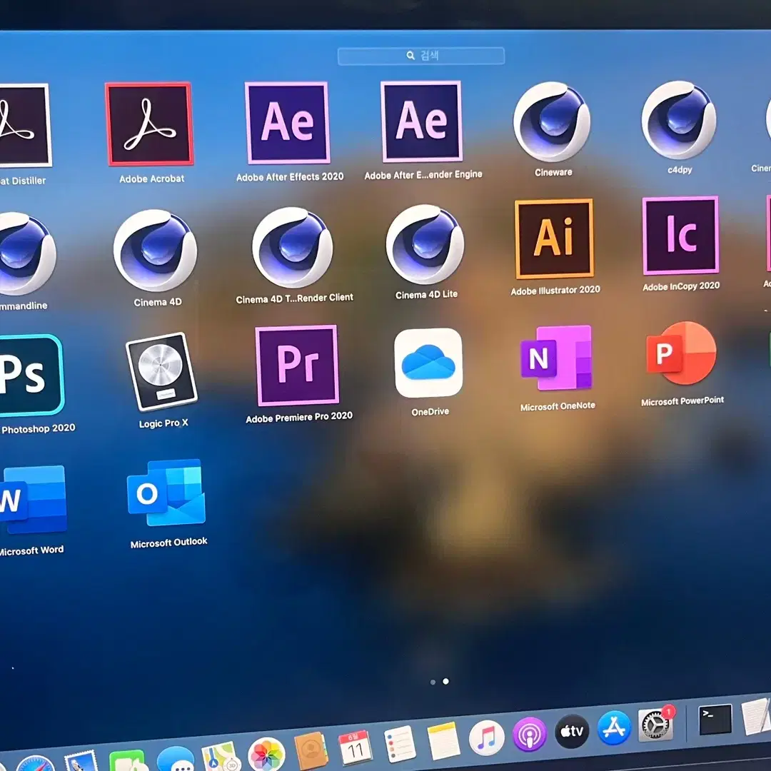Open Microsoft Word
The image size is (771, 771).
click(32, 500)
